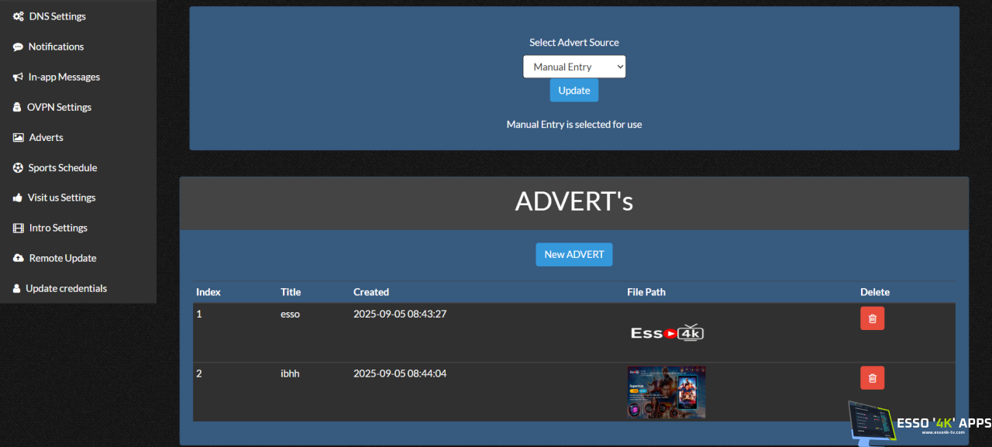
Task: Click the Remote Update cloud icon
Action: click(18, 258)
